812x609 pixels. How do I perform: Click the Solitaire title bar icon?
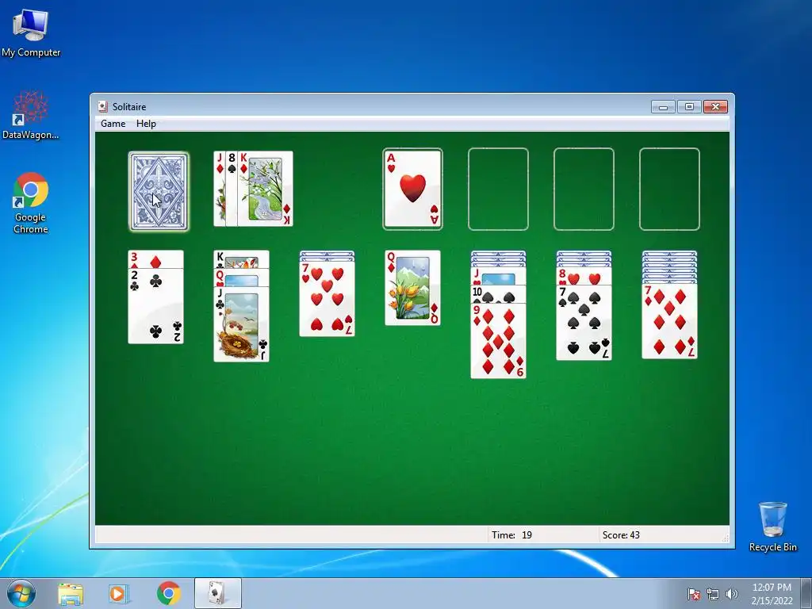[103, 107]
